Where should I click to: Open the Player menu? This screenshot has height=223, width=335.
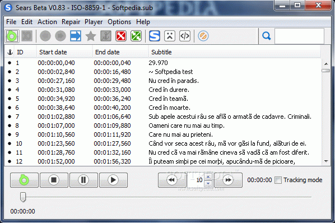[x=94, y=22]
